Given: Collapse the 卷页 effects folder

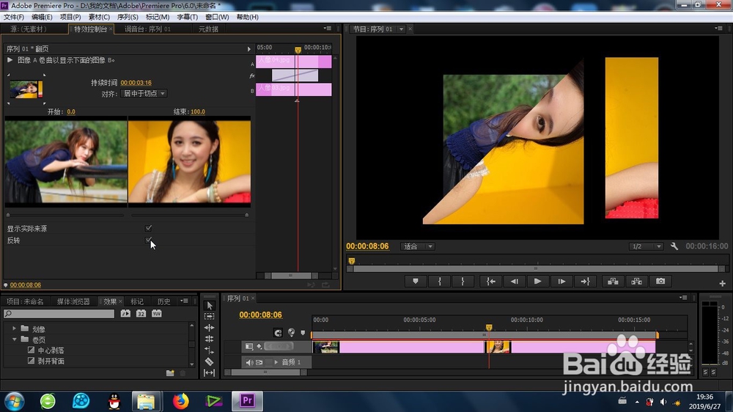Looking at the screenshot, I should click(x=14, y=339).
